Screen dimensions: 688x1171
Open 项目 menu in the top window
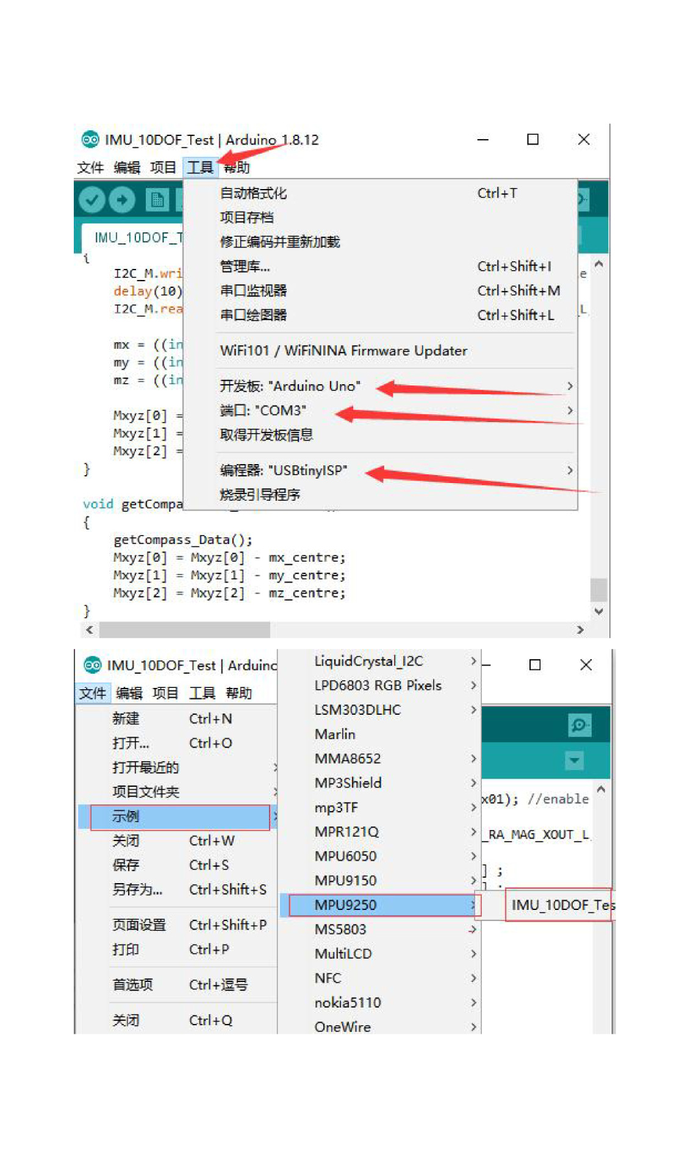163,167
